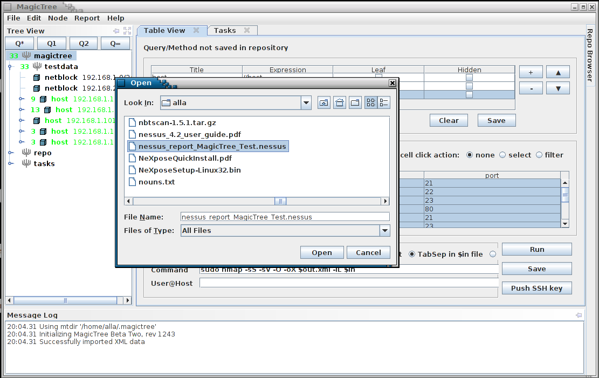Click the nessus_4.2_user_guide.pdf file icon
Viewport: 599px width, 378px height.
[133, 134]
